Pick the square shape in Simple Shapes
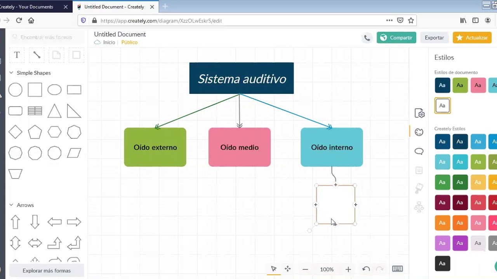Image resolution: width=497 pixels, height=279 pixels. tap(35, 90)
